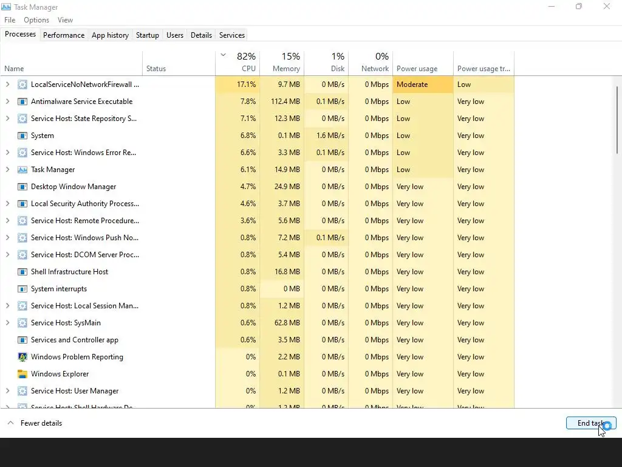
Task: Expand Service Host: Windows Error Re... row
Action: [x=7, y=153]
